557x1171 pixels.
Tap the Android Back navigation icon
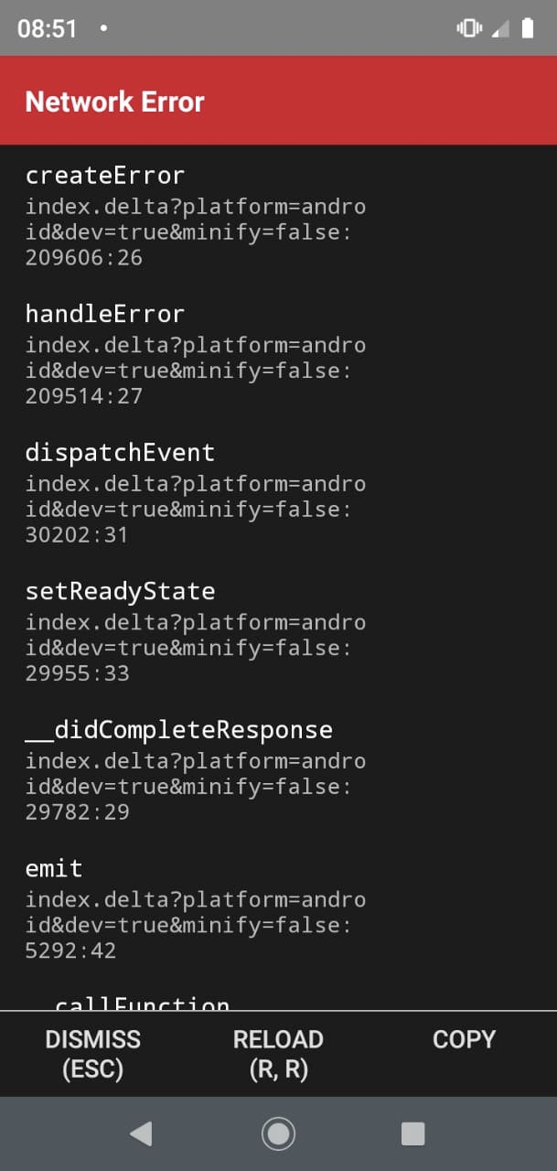pyautogui.click(x=141, y=1133)
